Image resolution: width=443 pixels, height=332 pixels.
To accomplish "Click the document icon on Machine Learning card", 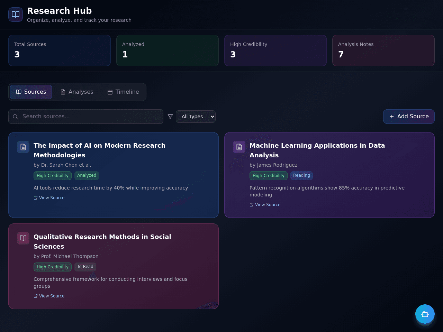I will coord(239,147).
